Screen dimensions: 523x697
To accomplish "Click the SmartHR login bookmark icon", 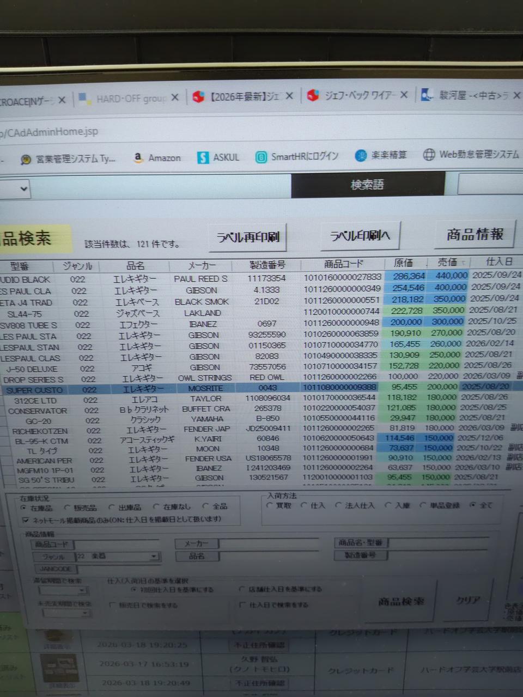I will click(261, 157).
